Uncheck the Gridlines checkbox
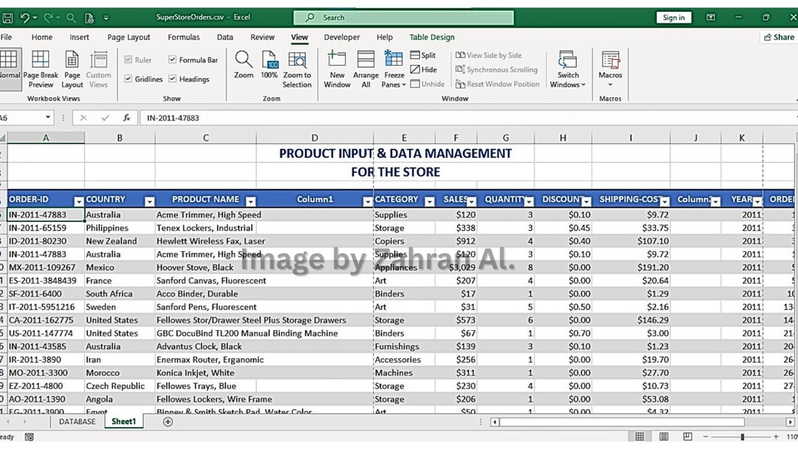 click(x=128, y=79)
